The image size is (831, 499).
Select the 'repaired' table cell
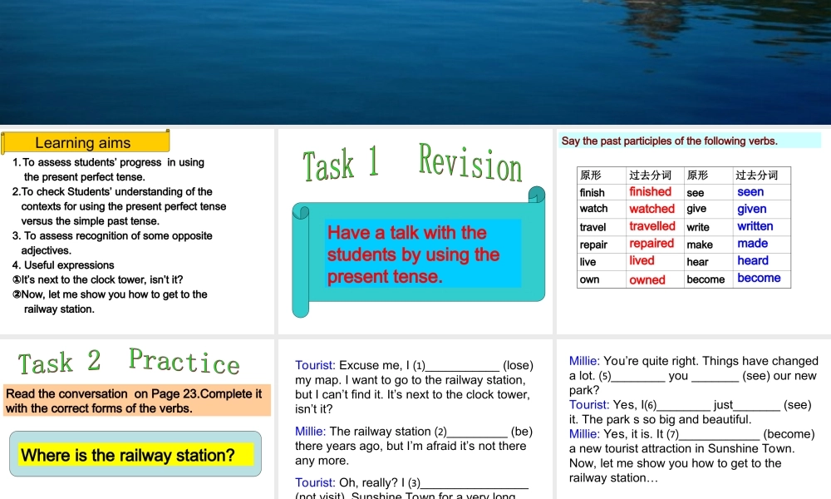[655, 244]
